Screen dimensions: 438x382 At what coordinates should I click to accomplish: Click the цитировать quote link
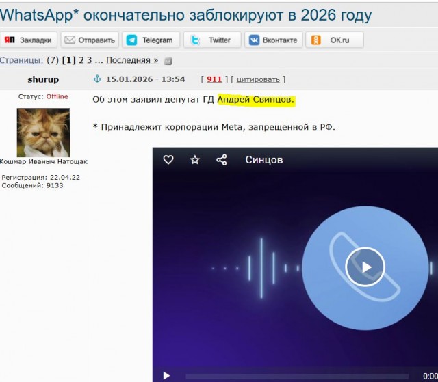pos(258,79)
